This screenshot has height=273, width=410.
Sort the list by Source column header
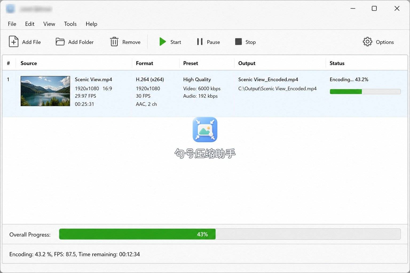[x=29, y=63]
